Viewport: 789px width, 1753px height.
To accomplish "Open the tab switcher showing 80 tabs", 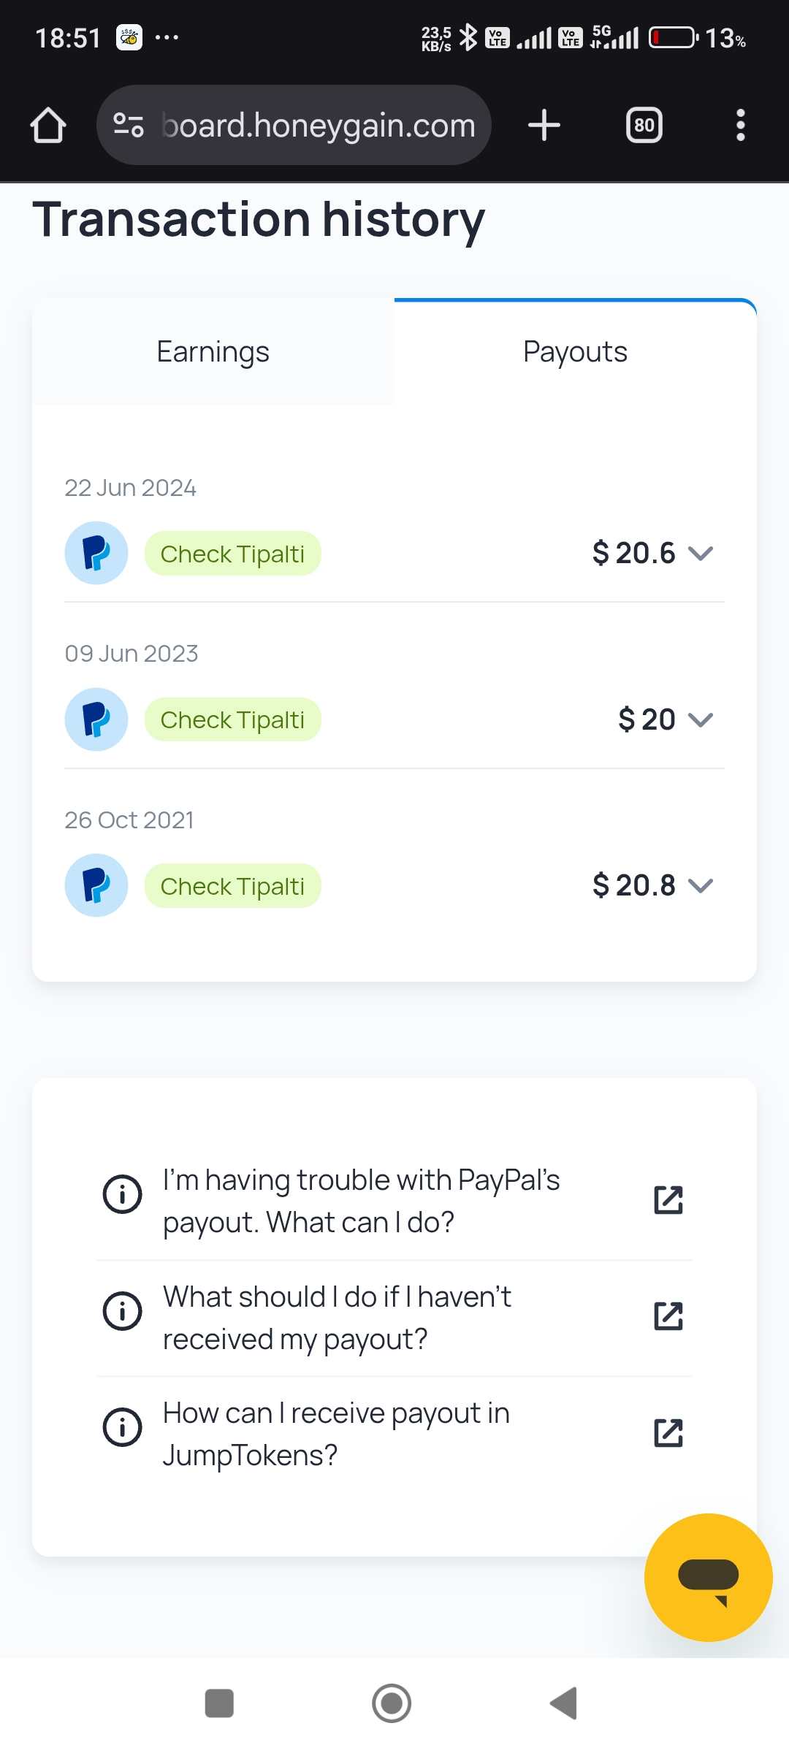I will point(644,125).
